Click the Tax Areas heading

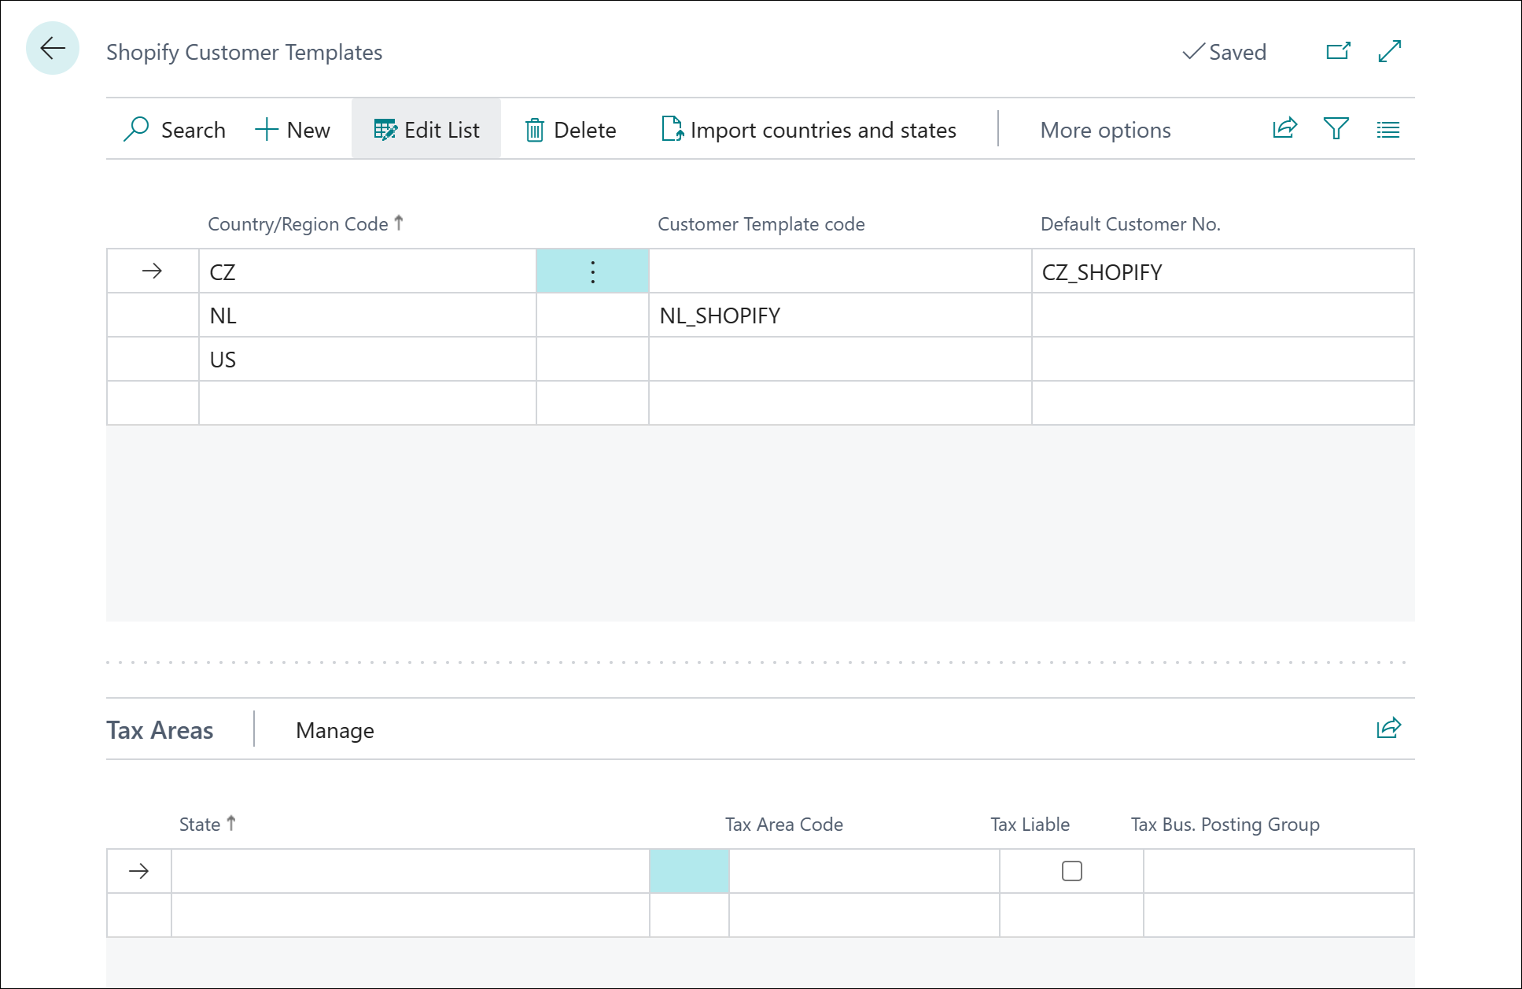click(160, 730)
